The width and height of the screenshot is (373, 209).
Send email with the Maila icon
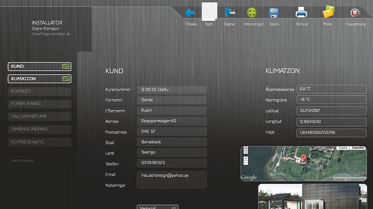pyautogui.click(x=328, y=12)
